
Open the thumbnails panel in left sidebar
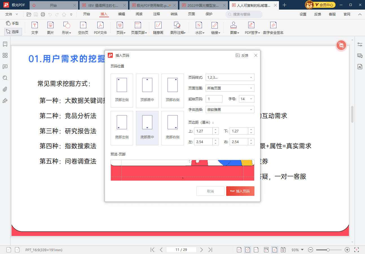pos(5,55)
